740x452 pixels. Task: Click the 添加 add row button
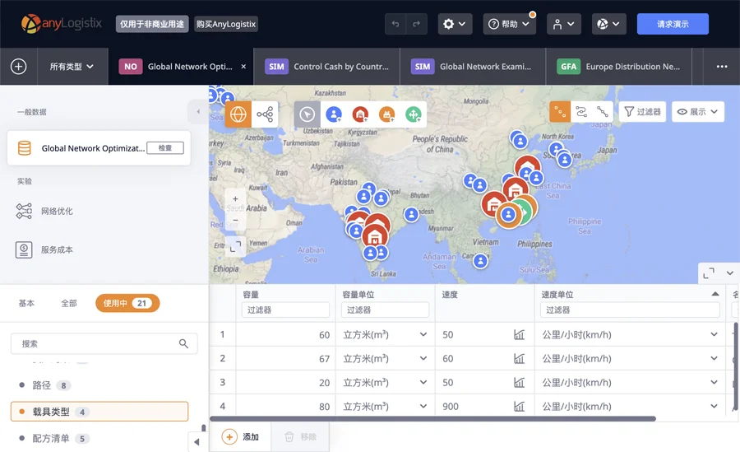(241, 437)
